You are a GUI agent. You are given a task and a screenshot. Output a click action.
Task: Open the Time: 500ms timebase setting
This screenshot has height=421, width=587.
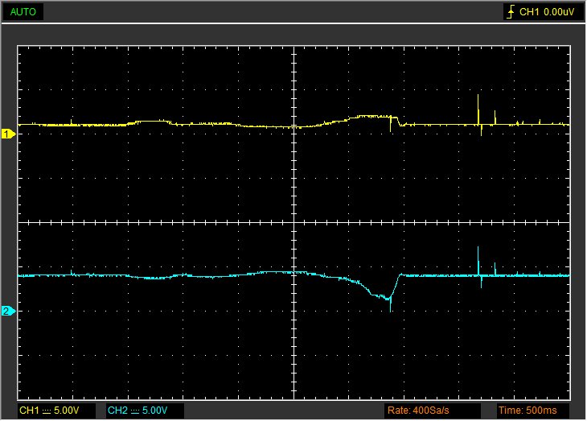coord(527,411)
